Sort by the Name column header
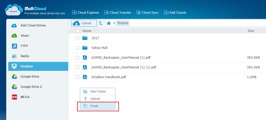The image size is (266, 120). (87, 31)
